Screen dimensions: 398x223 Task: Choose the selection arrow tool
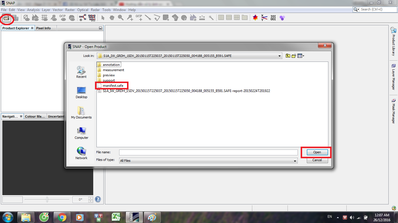[103, 18]
